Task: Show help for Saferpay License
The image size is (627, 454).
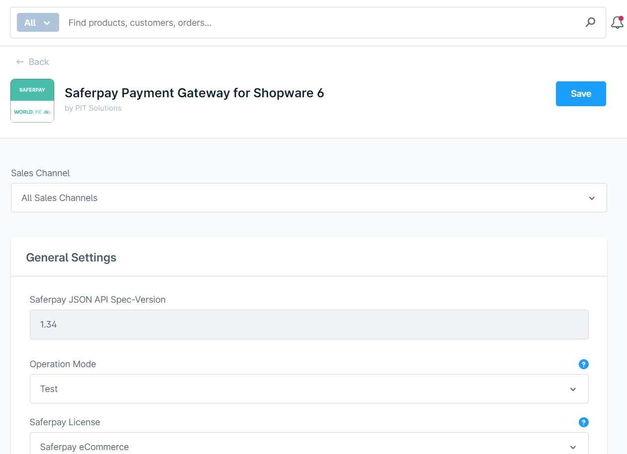Action: pos(583,422)
